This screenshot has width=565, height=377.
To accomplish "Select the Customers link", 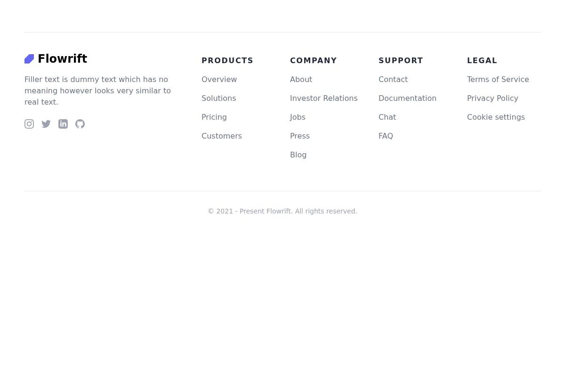I will [221, 136].
